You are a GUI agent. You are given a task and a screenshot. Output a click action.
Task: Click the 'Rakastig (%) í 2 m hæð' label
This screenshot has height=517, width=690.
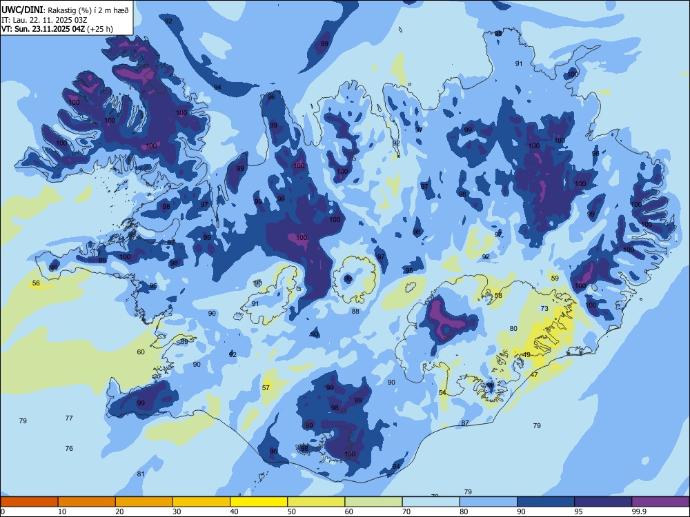(88, 10)
